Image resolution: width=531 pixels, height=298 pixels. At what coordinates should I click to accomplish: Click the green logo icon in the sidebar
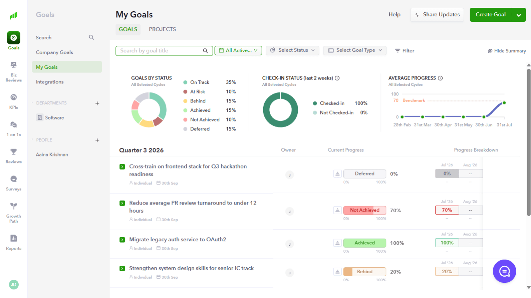(x=14, y=16)
